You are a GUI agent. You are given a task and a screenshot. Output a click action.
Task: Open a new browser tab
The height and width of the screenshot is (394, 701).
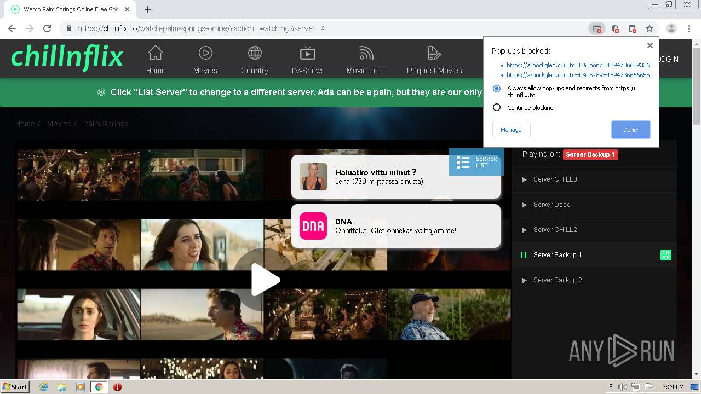(147, 9)
